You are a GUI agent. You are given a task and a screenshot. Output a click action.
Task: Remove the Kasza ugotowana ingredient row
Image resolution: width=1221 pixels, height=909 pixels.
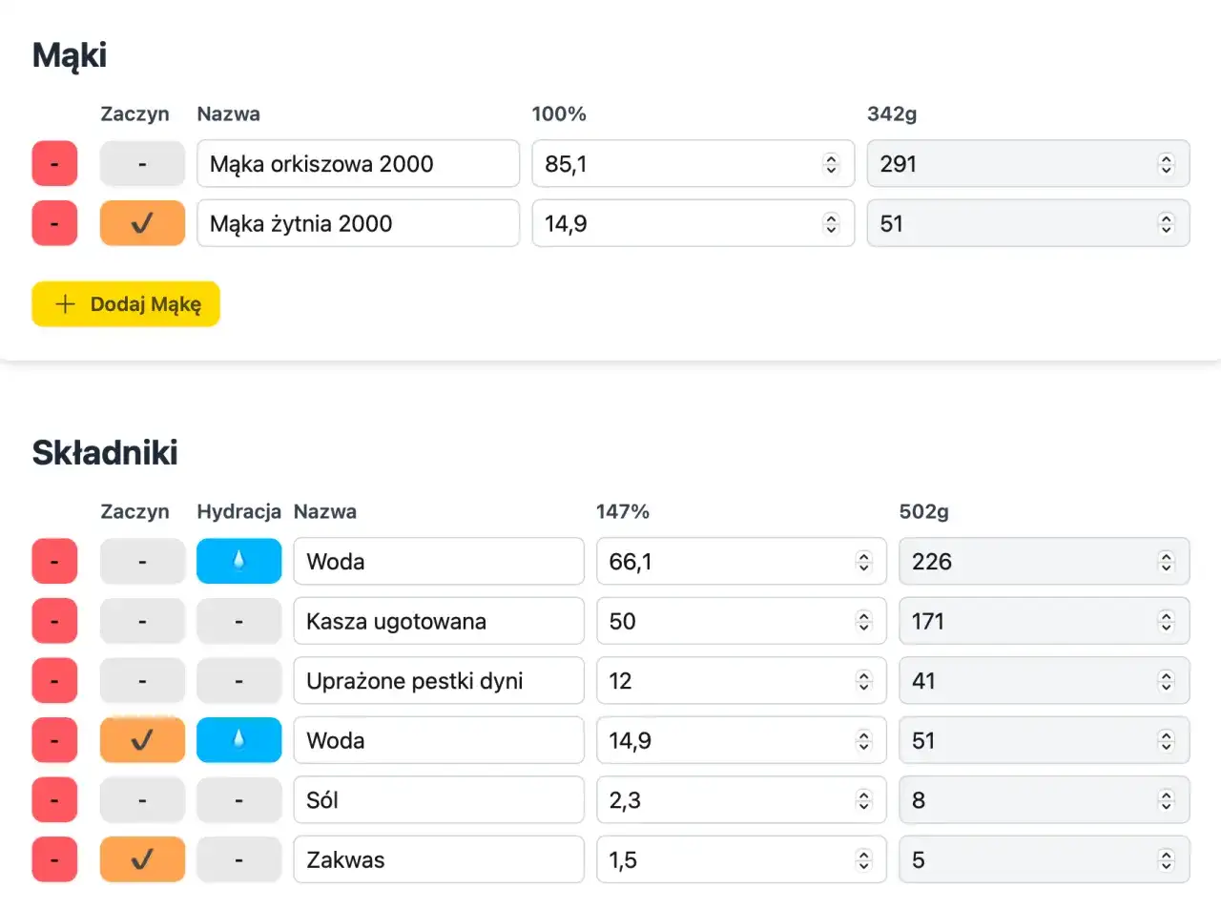click(54, 621)
